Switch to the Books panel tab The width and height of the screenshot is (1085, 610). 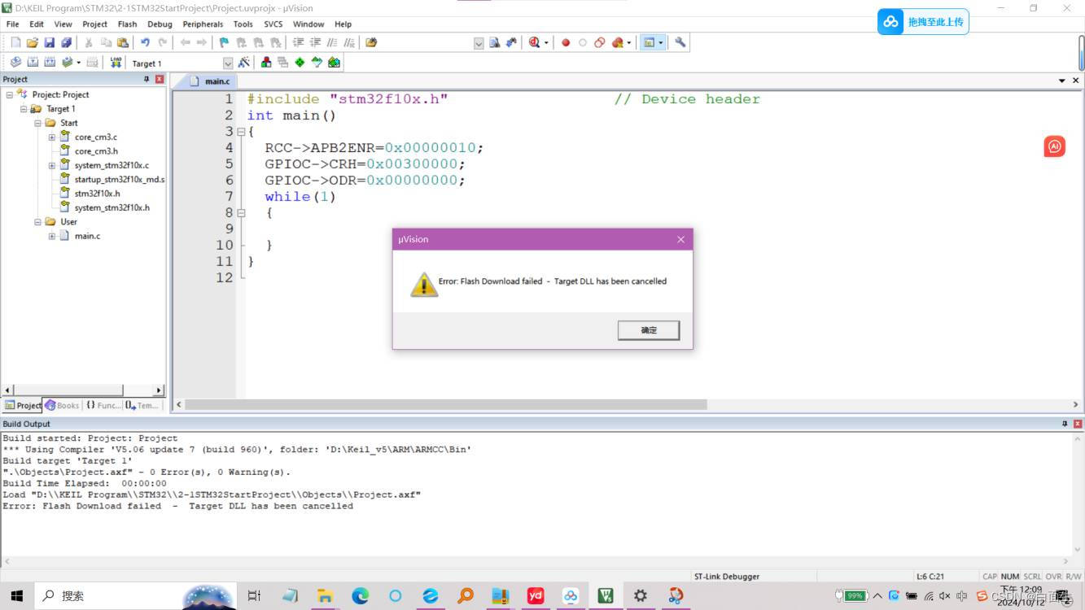tap(63, 405)
